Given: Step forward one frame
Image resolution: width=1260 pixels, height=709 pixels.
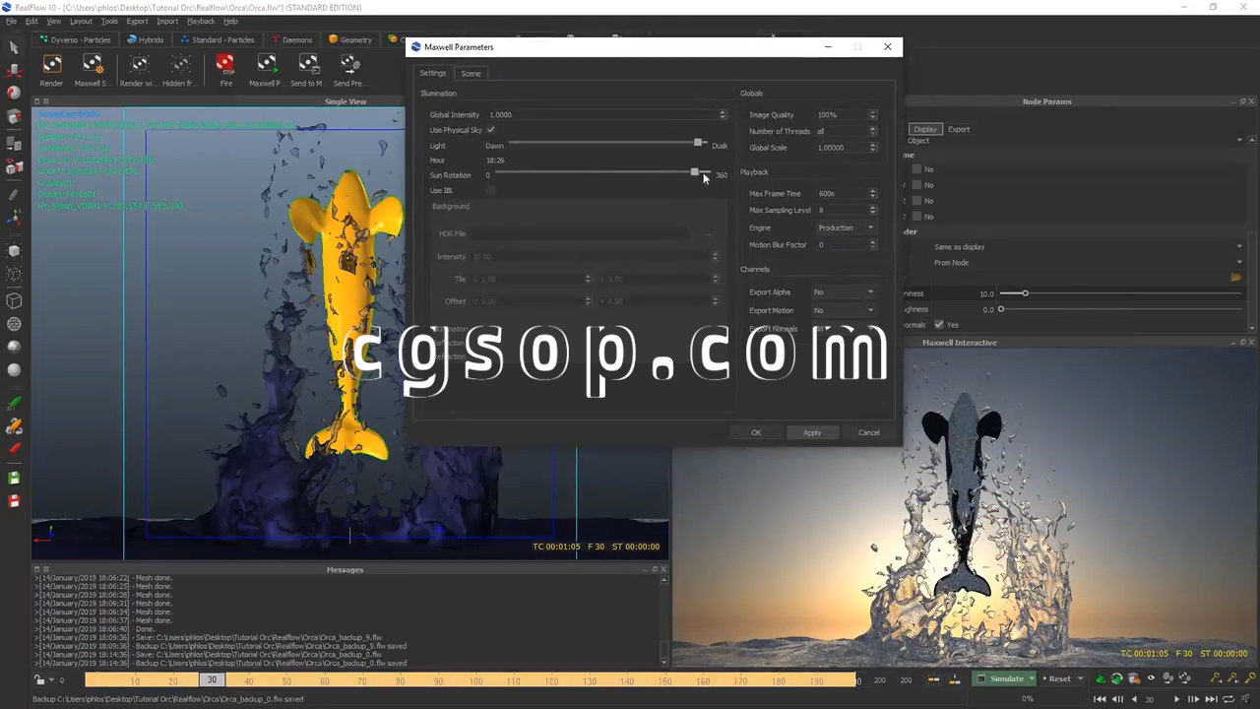Looking at the screenshot, I should coord(1193,699).
